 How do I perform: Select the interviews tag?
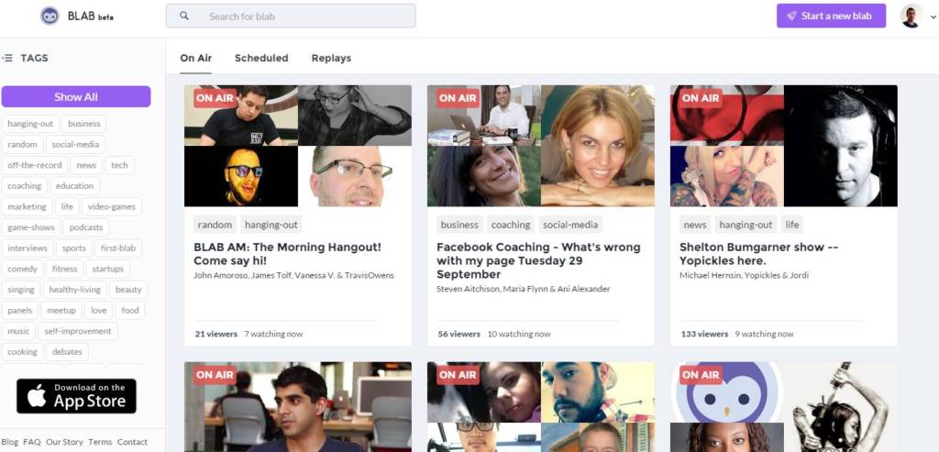click(x=27, y=248)
